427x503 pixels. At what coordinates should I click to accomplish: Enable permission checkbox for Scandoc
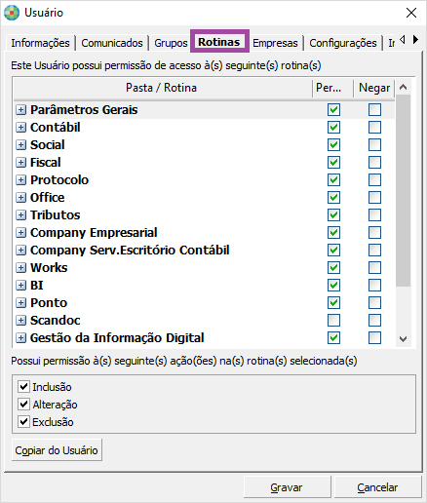(333, 321)
